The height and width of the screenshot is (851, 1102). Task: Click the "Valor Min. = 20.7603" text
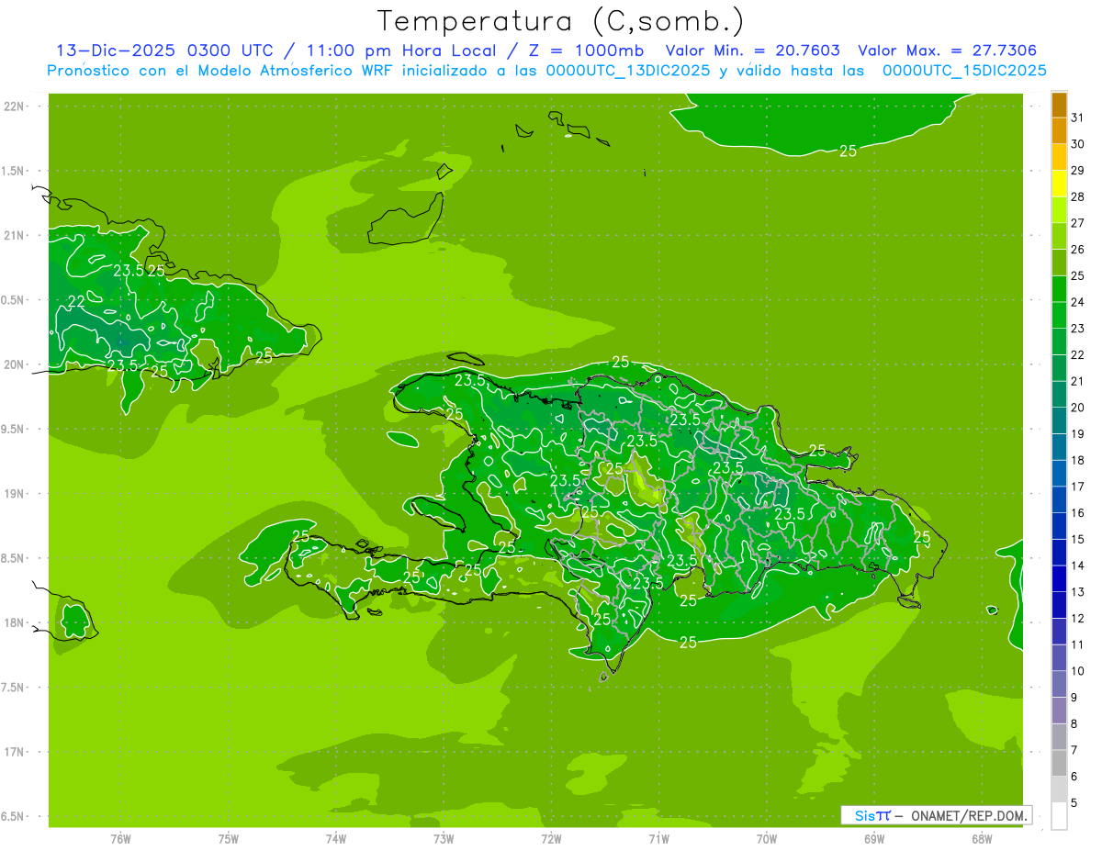click(x=752, y=50)
